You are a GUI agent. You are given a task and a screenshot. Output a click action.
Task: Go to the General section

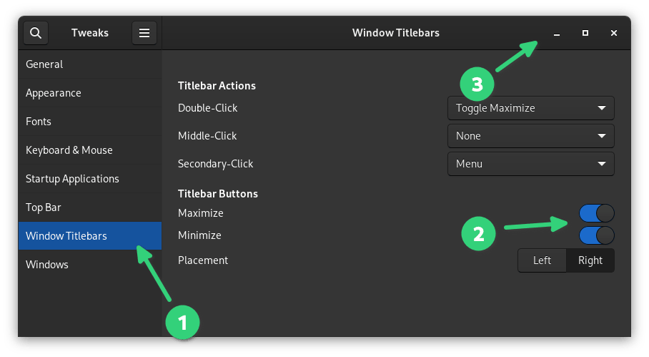(44, 64)
